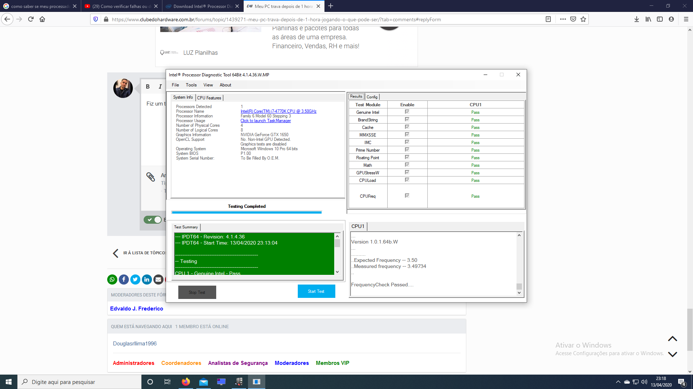Click the Bold formatting button in reply editor
693x389 pixels.
(148, 86)
